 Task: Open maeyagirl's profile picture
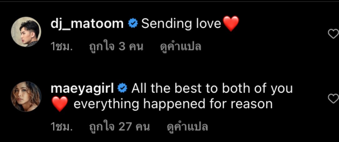[26, 97]
